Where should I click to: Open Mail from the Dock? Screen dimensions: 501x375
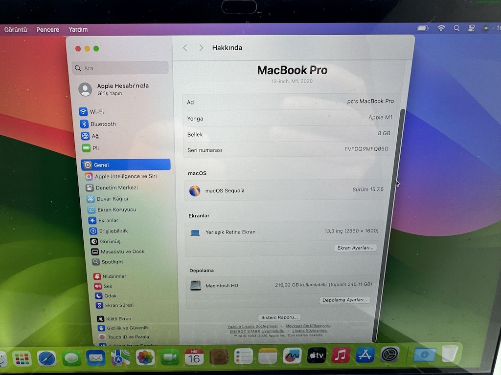(95, 358)
